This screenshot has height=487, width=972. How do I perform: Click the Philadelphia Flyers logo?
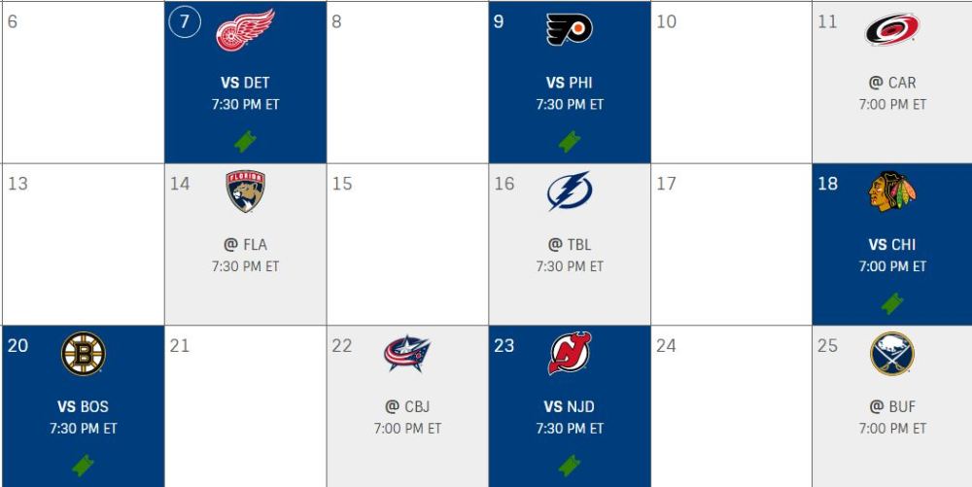[569, 29]
